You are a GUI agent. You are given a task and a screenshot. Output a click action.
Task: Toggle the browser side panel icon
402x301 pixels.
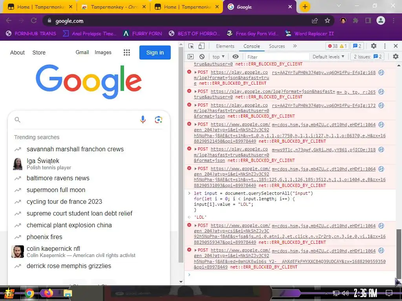pos(368,21)
